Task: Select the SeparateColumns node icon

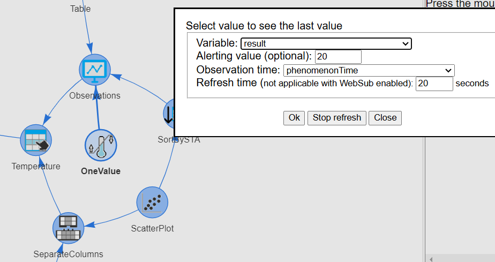Action: pos(68,228)
